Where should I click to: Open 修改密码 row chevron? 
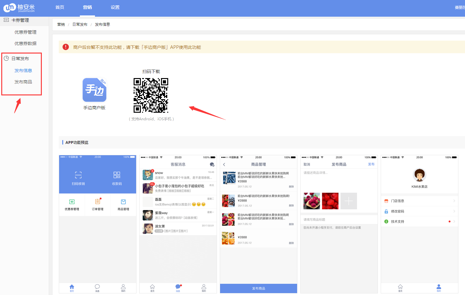tap(454, 211)
